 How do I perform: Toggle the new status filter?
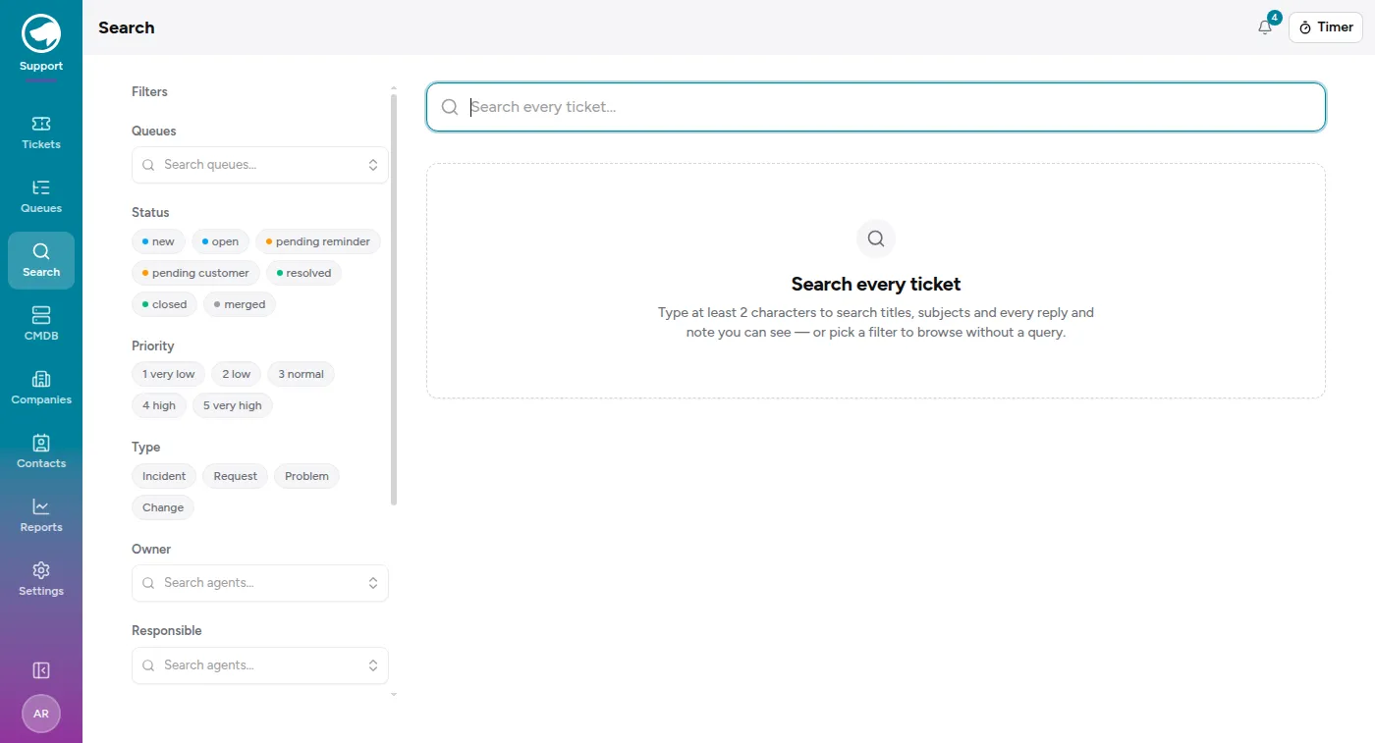click(x=158, y=241)
